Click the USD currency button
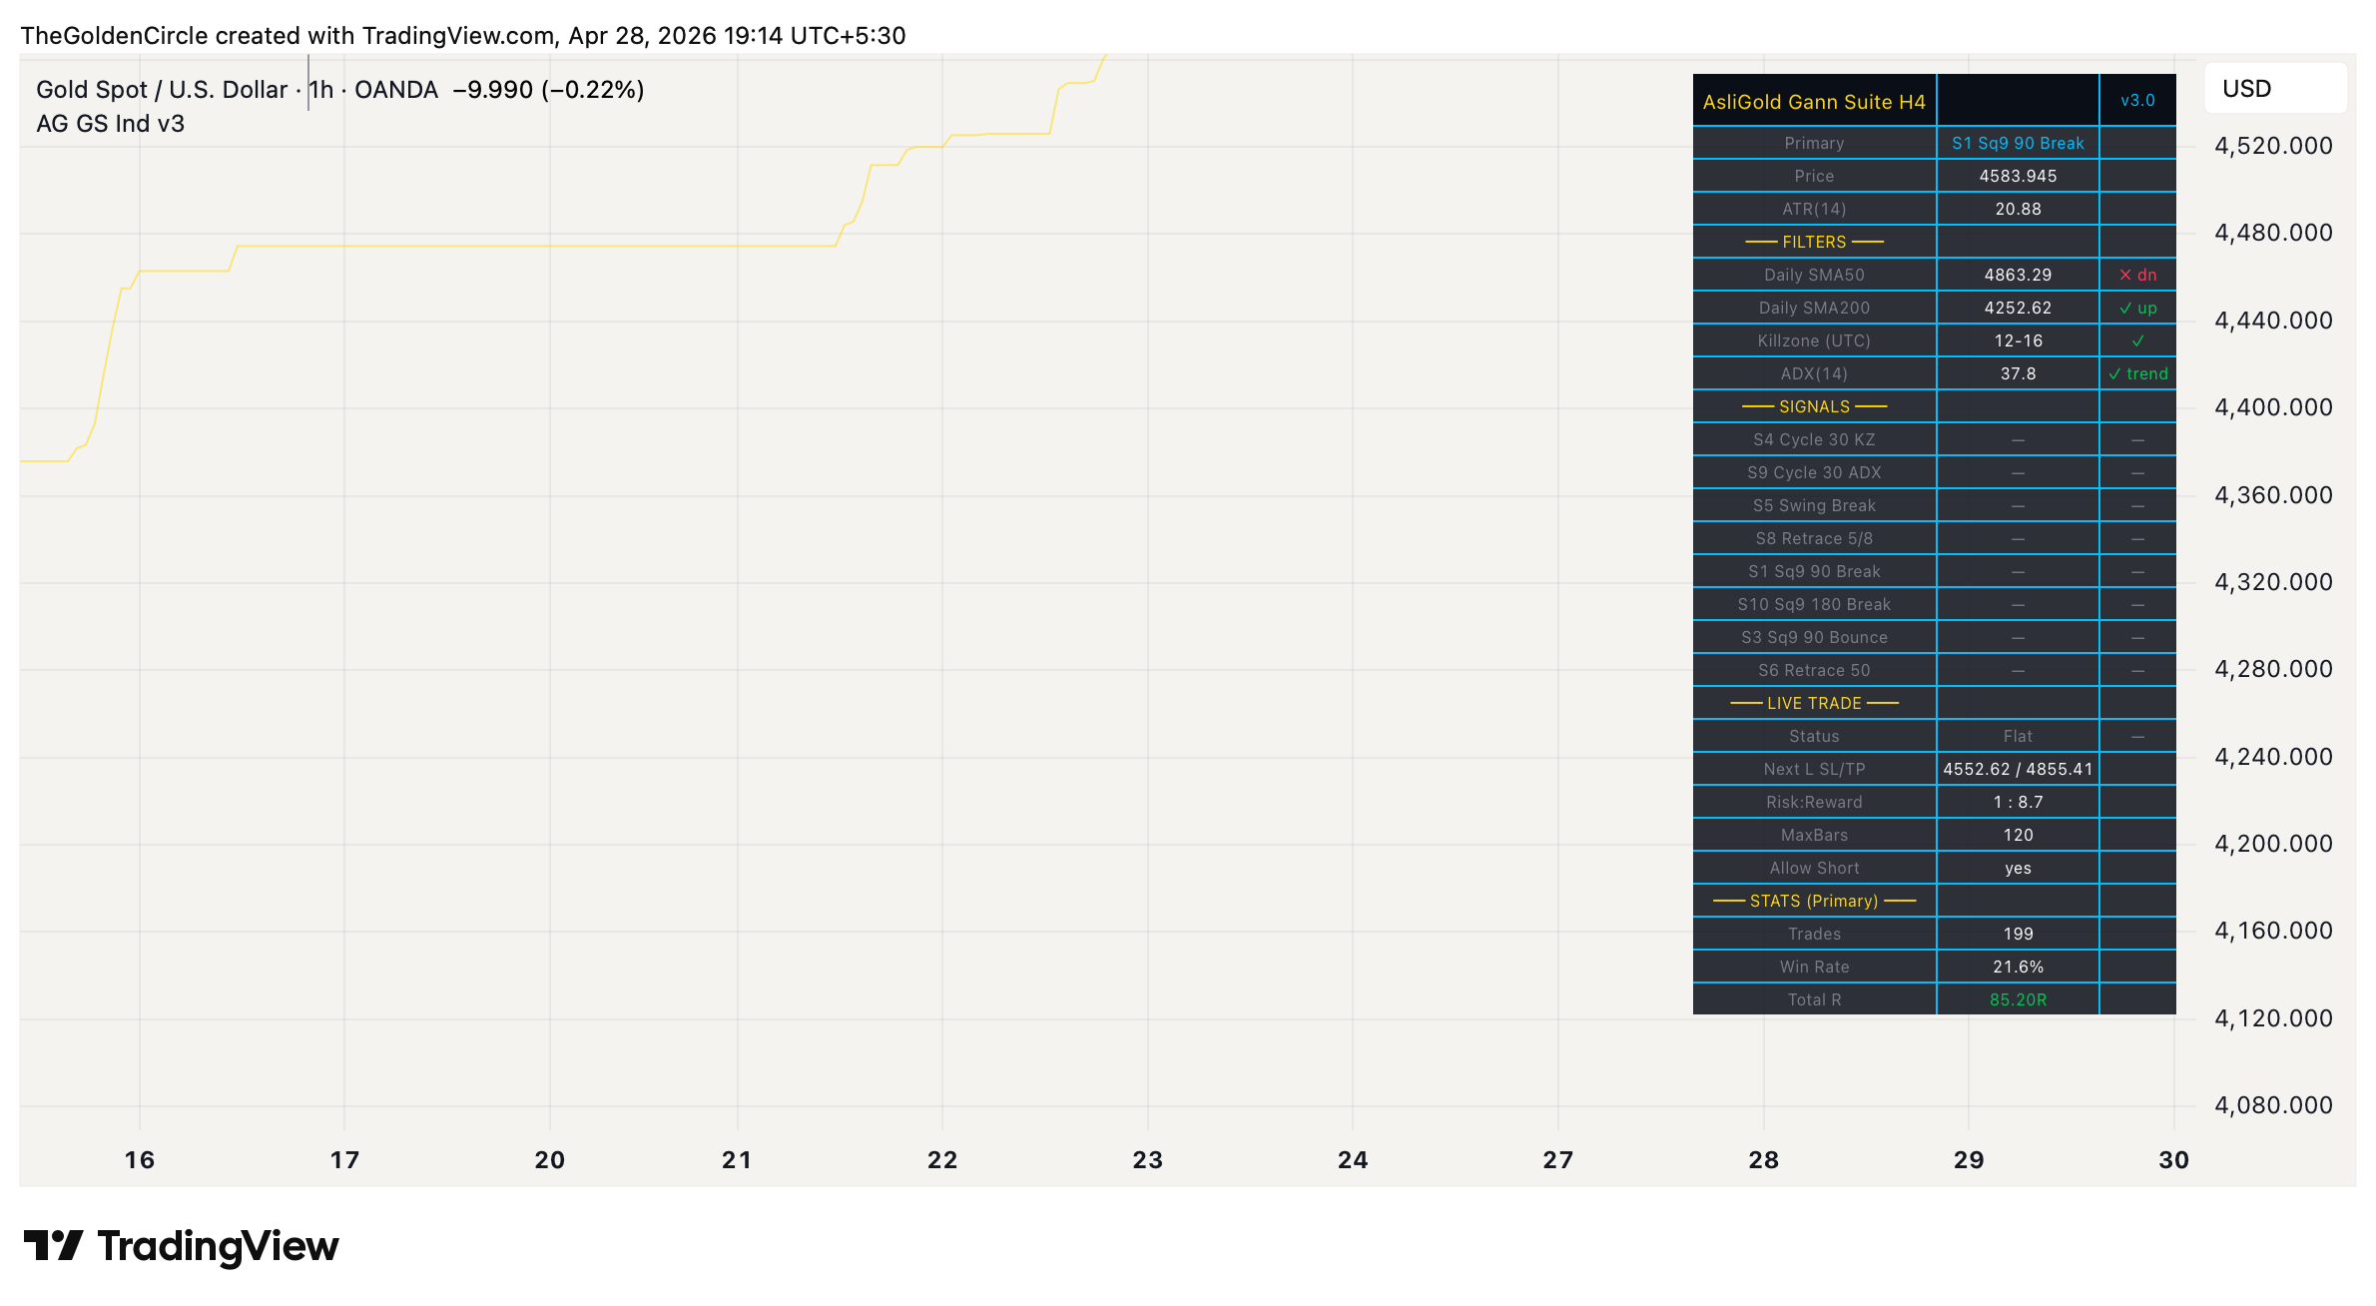The height and width of the screenshot is (1306, 2376). 2275,88
